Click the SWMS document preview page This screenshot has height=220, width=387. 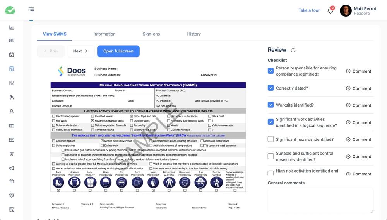click(148, 138)
